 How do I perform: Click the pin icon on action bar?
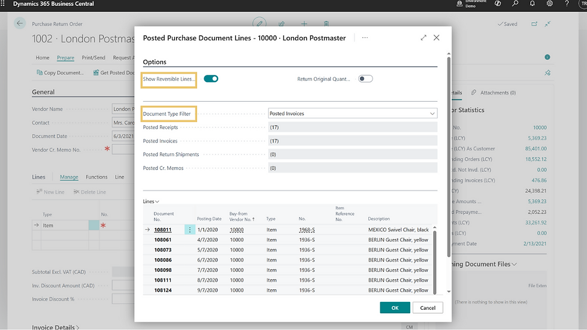click(547, 72)
